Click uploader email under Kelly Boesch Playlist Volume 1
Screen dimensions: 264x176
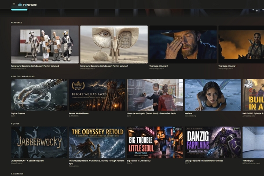pyautogui.click(x=88, y=69)
